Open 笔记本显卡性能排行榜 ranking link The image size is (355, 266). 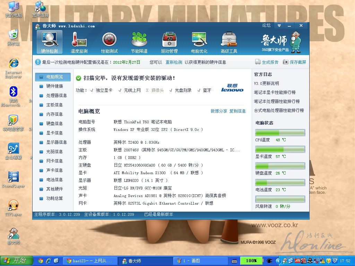[275, 92]
